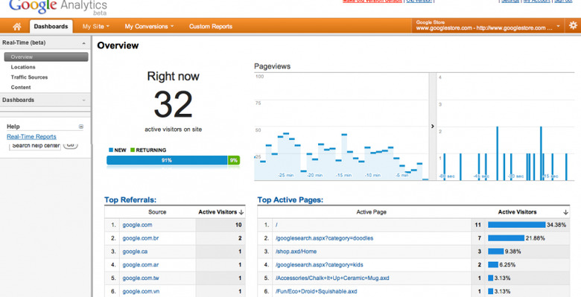The image size is (581, 297).
Task: Click the 91% new visitors bar
Action: click(x=167, y=160)
